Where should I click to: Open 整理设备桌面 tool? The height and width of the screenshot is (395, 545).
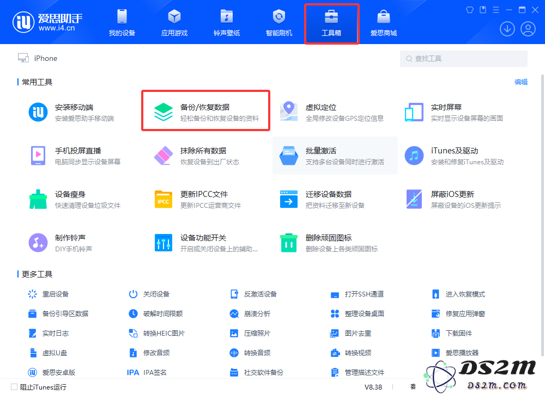click(x=358, y=314)
